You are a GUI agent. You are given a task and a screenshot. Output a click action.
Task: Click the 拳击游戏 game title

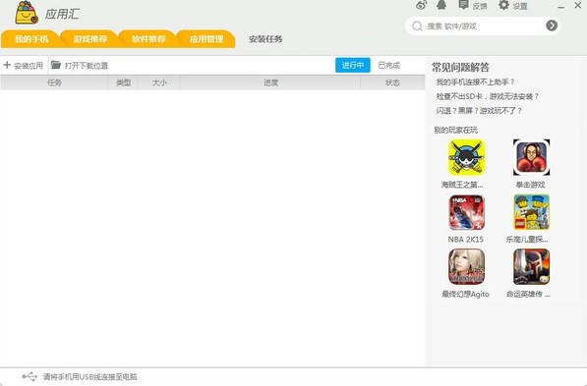531,185
